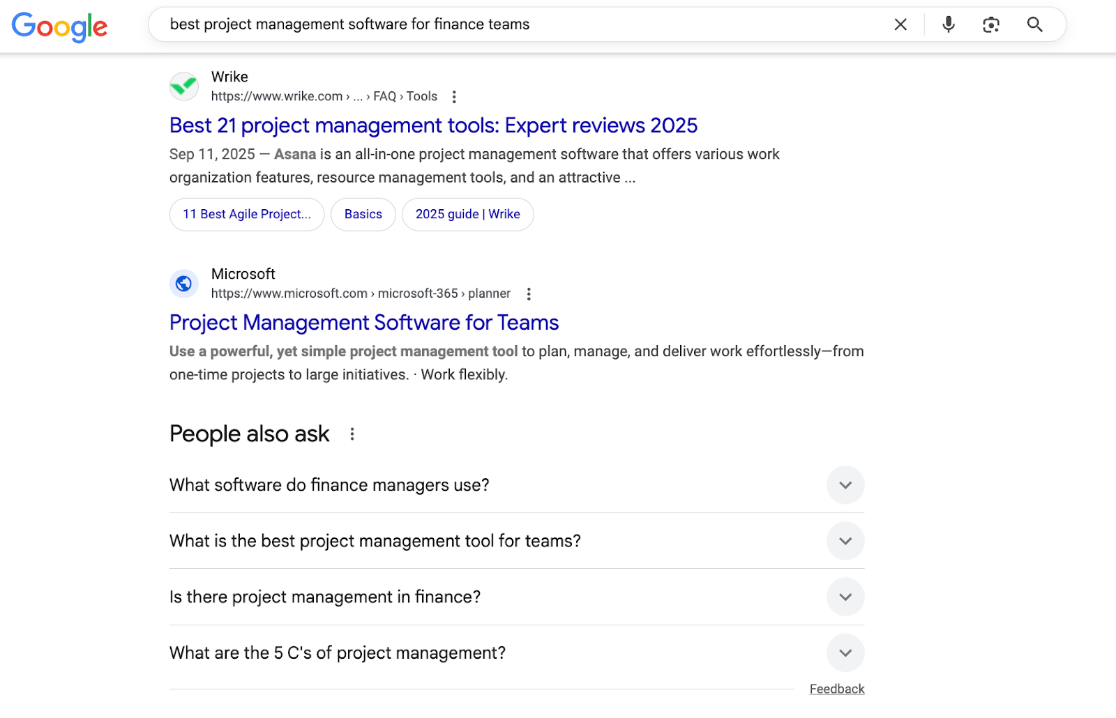The width and height of the screenshot is (1116, 718).
Task: Click the magnifying glass search button
Action: [1034, 25]
